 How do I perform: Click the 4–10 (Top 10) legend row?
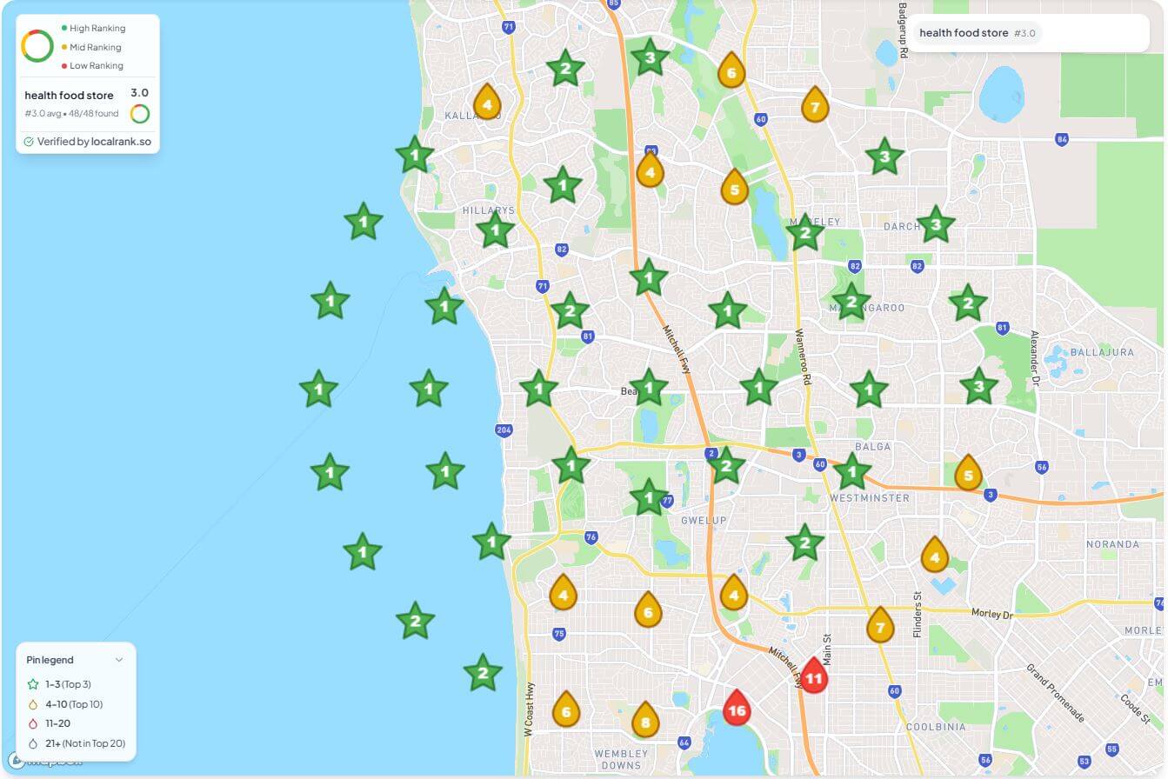64,704
